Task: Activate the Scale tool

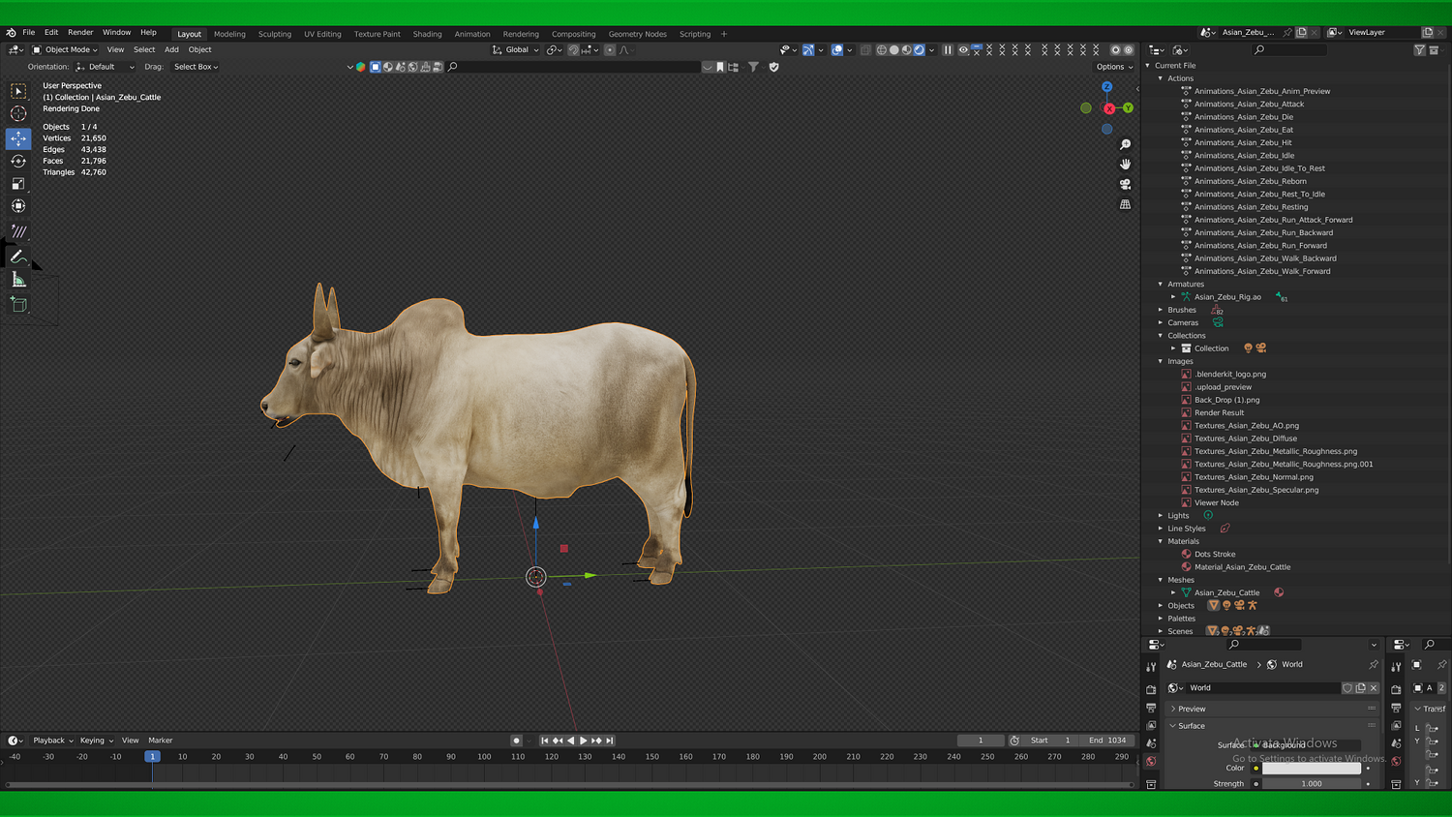Action: 18,183
